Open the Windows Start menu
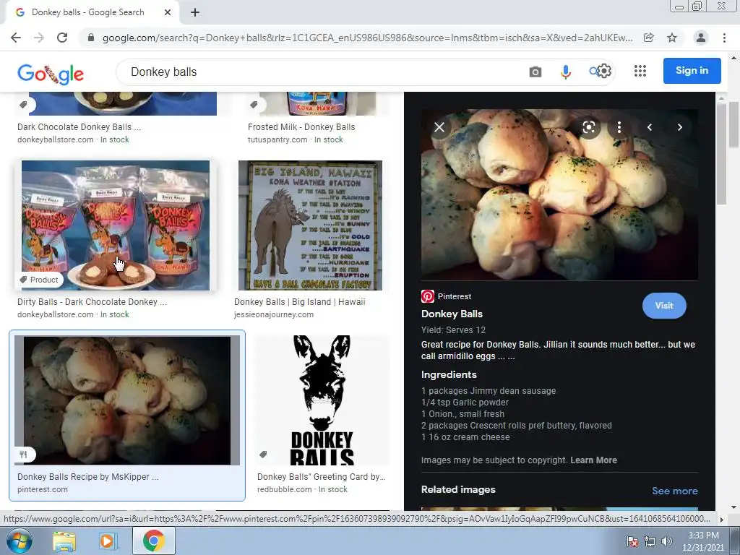 click(20, 541)
